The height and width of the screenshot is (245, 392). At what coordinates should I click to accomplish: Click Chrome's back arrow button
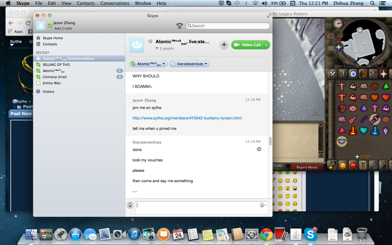point(11,23)
